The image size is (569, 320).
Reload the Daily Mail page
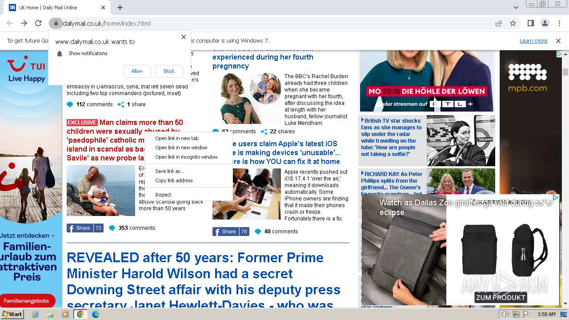coord(38,23)
